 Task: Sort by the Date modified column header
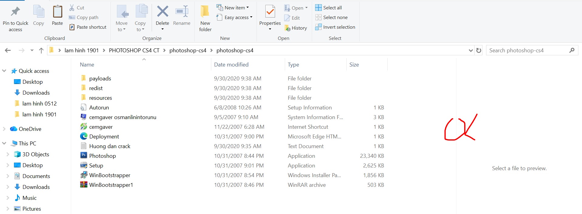point(231,65)
